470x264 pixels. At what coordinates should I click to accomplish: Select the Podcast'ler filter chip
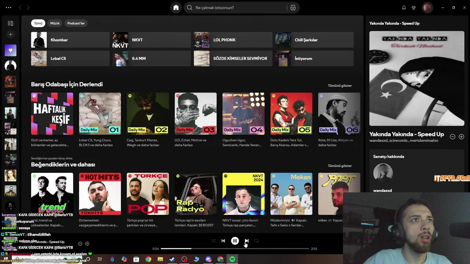pyautogui.click(x=76, y=23)
